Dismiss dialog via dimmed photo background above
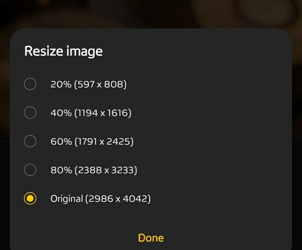 click(151, 13)
